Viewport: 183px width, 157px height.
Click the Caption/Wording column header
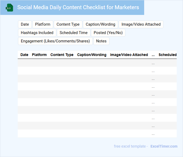tap(92, 55)
